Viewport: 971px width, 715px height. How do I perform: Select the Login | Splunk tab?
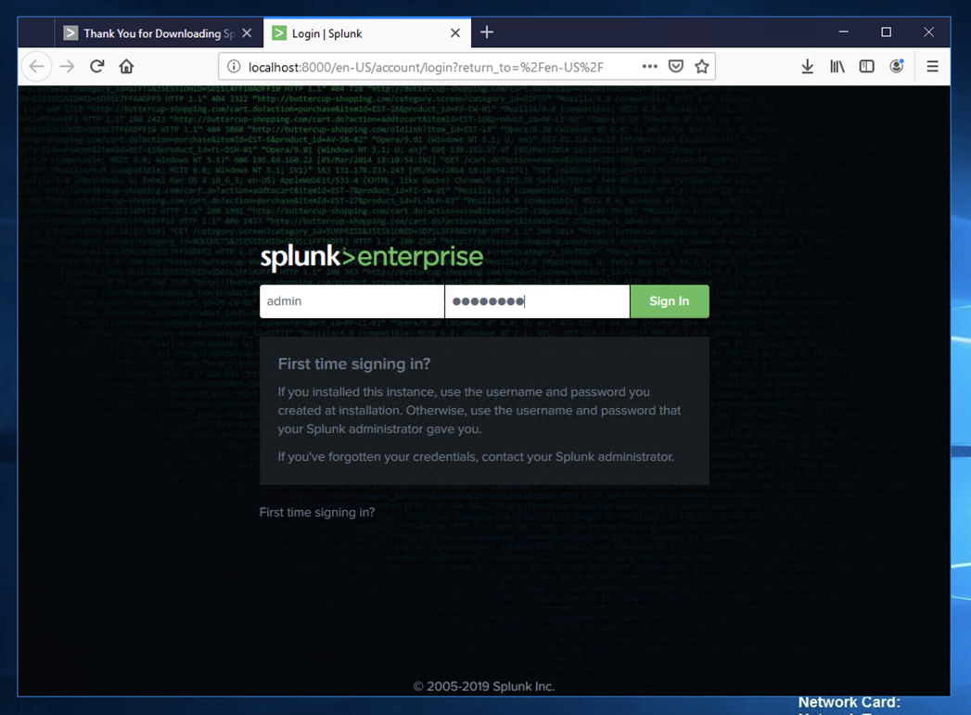click(367, 32)
